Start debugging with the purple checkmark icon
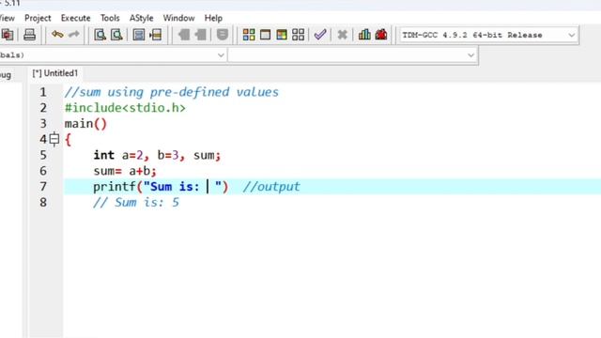 coord(320,35)
